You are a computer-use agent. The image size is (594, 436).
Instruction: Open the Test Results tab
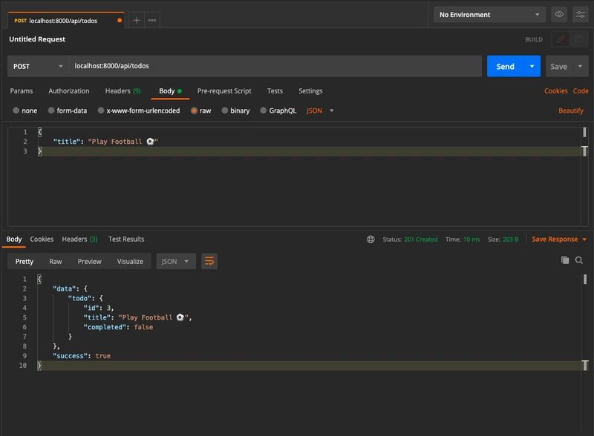click(126, 240)
